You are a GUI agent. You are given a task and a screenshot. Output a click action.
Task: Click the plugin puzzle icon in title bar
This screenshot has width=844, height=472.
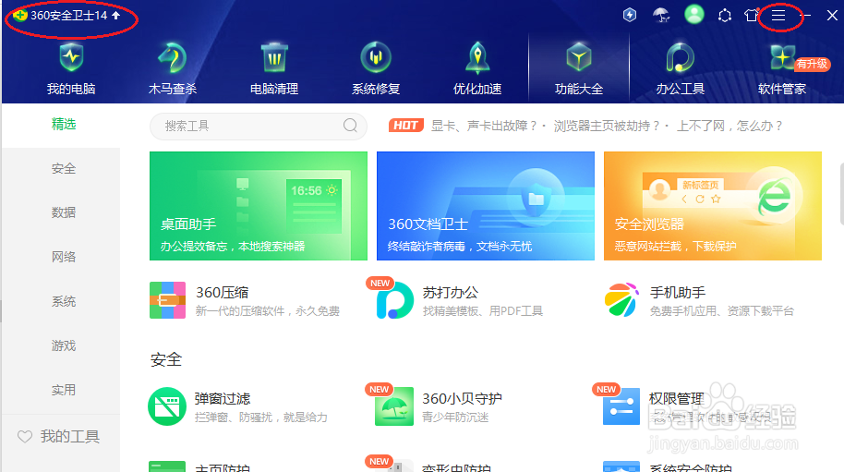pyautogui.click(x=725, y=16)
